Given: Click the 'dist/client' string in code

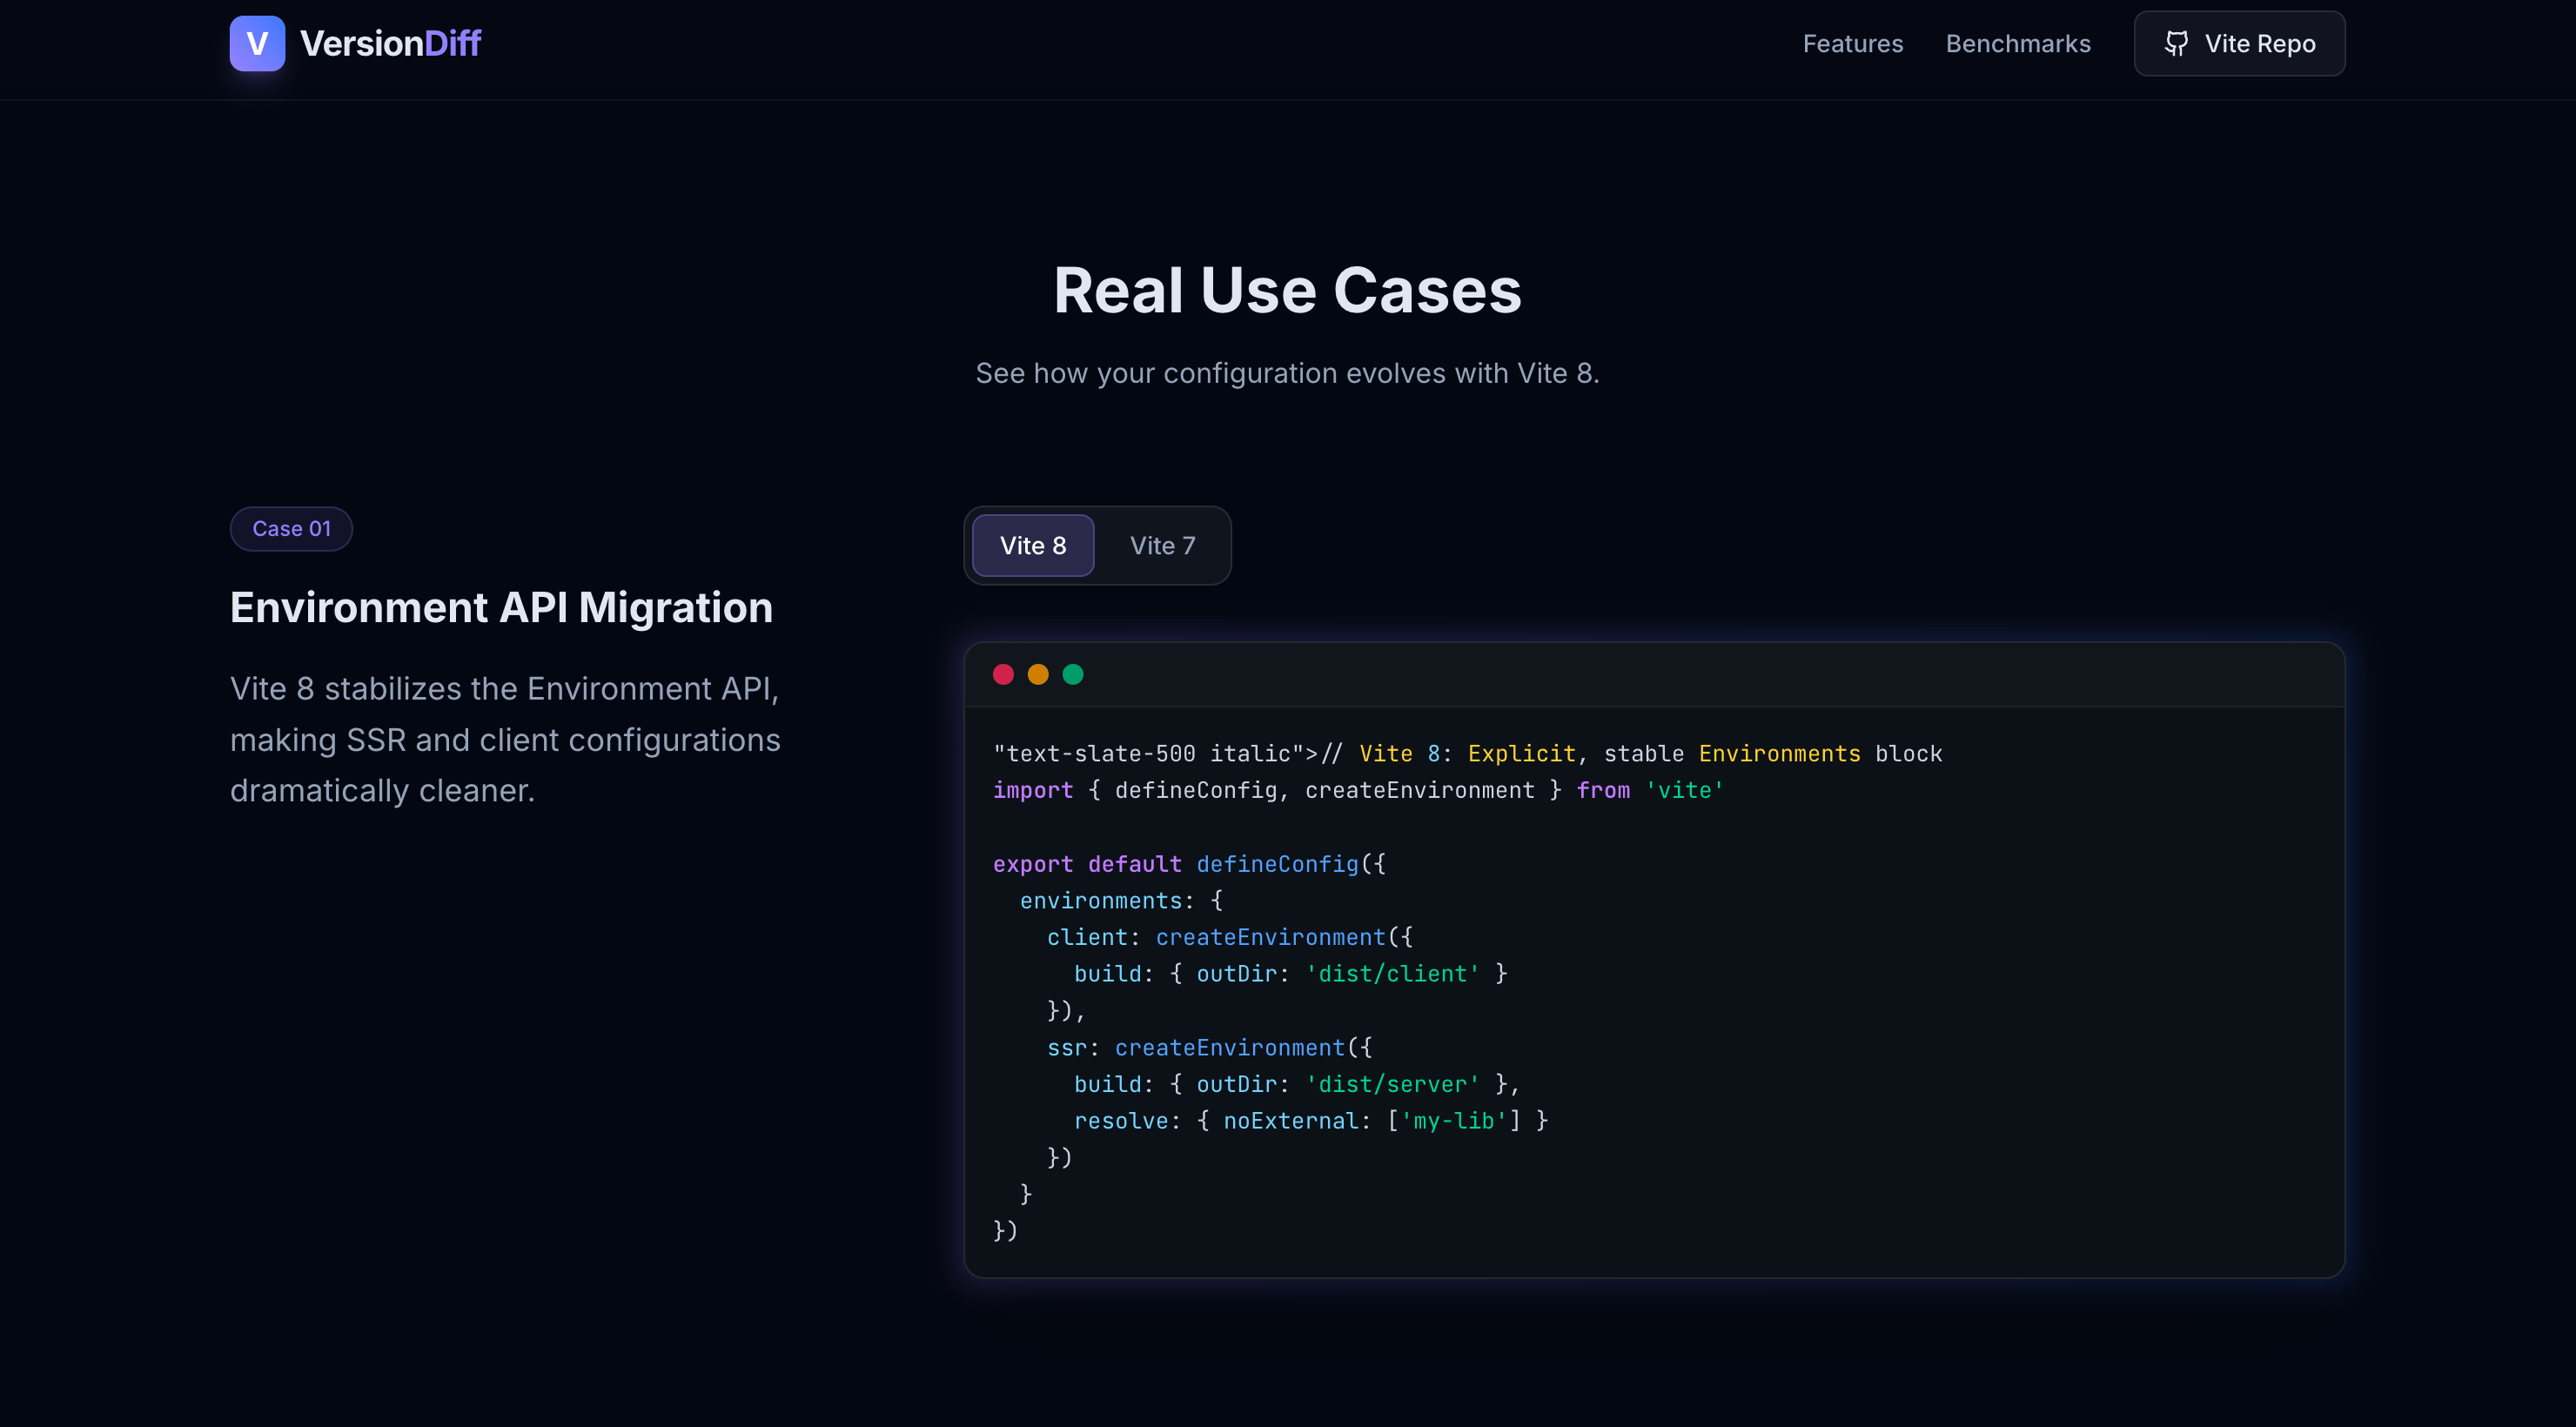Looking at the screenshot, I should click(x=1392, y=974).
